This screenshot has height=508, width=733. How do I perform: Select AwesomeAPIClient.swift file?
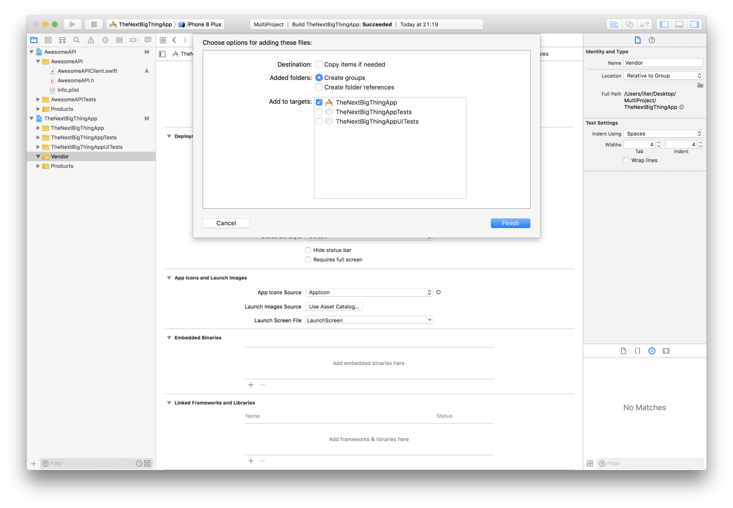coord(87,71)
